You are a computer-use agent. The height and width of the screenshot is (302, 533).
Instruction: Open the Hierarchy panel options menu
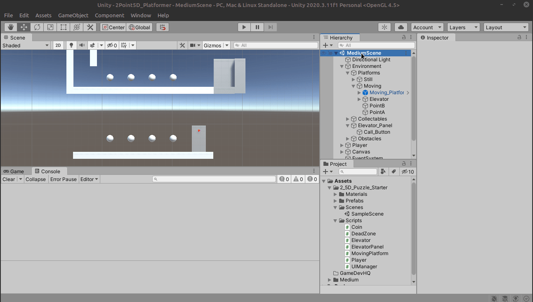click(411, 37)
